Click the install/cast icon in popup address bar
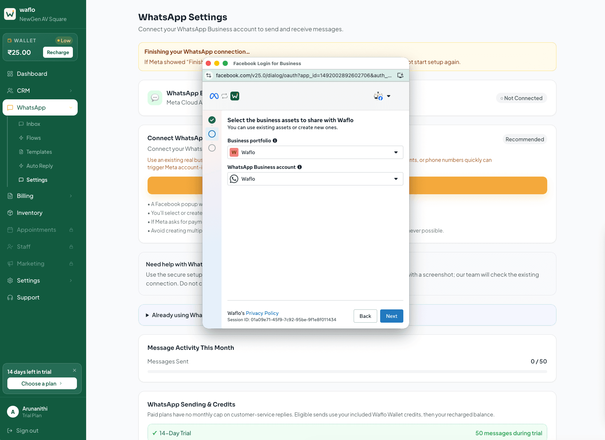605x440 pixels. [x=400, y=75]
